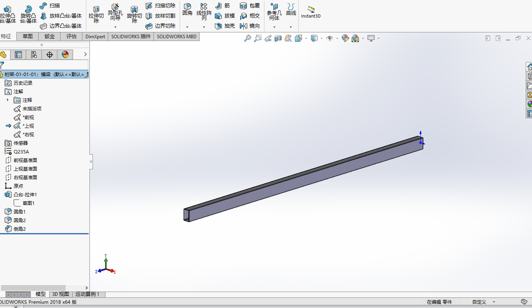Choose 放样凸台/基体 loft tool

point(61,16)
